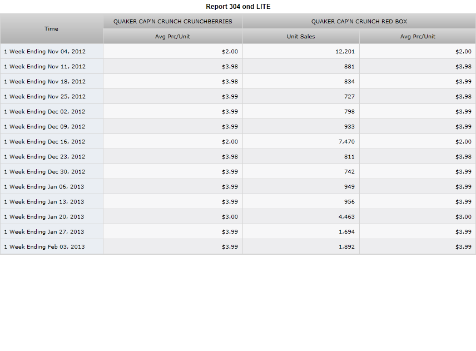Click unit sales value "12,201"
This screenshot has width=476, height=351.
[345, 52]
